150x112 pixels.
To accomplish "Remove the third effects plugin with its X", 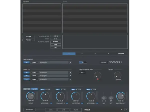I will tap(70, 79).
